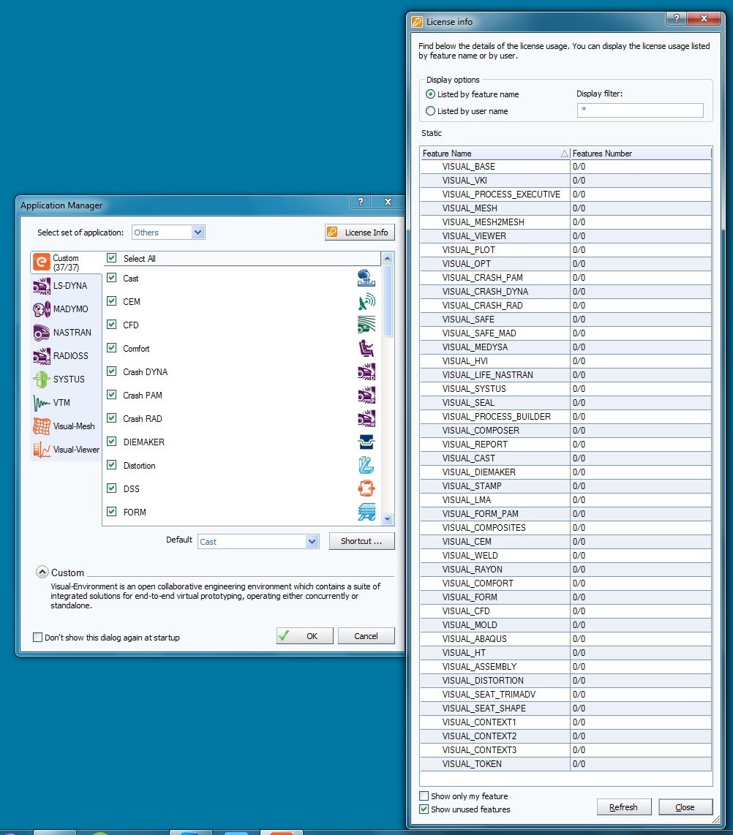Click in the Display filter field
This screenshot has width=733, height=835.
coord(640,110)
